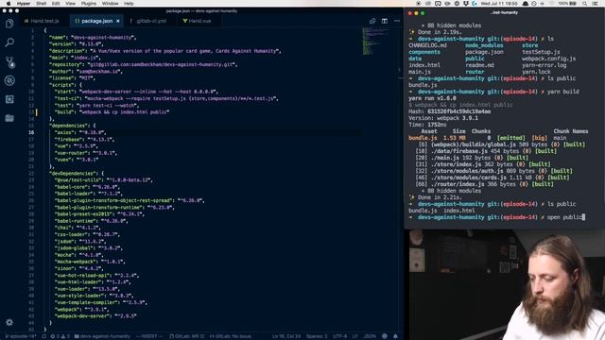This screenshot has height=340, width=605.
Task: Click the "dependencies" key line in editor
Action: coord(72,126)
